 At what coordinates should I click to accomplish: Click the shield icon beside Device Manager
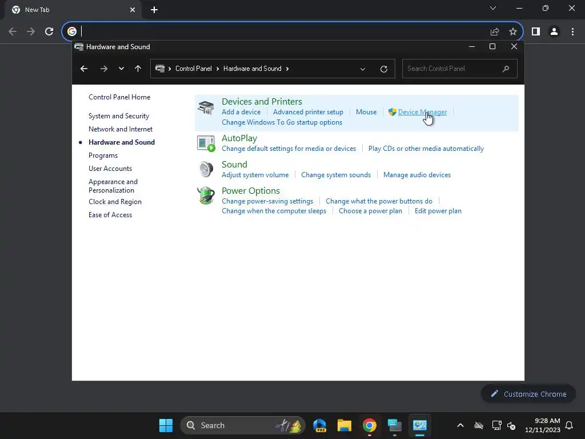click(392, 112)
